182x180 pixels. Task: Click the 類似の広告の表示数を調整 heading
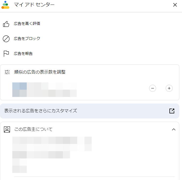[40, 72]
